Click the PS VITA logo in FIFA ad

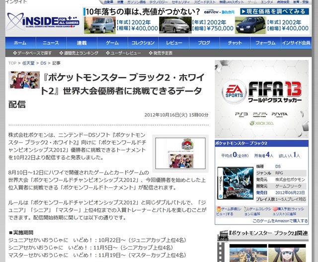(x=279, y=115)
